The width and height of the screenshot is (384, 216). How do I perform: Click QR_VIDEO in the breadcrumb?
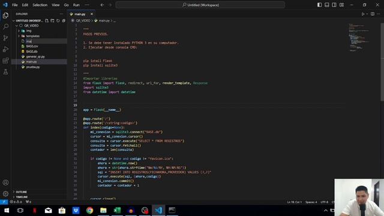[83, 21]
